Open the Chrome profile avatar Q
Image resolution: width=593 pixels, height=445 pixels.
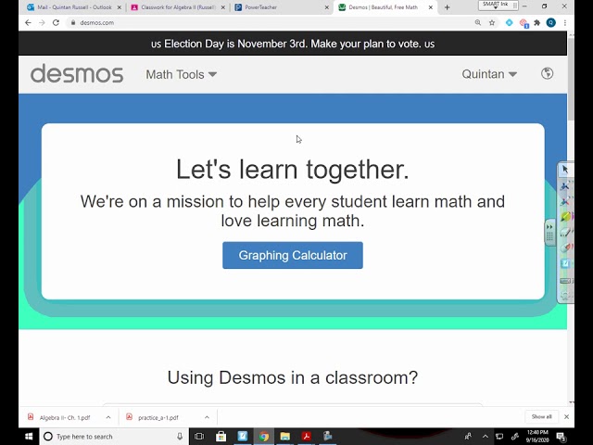[551, 22]
